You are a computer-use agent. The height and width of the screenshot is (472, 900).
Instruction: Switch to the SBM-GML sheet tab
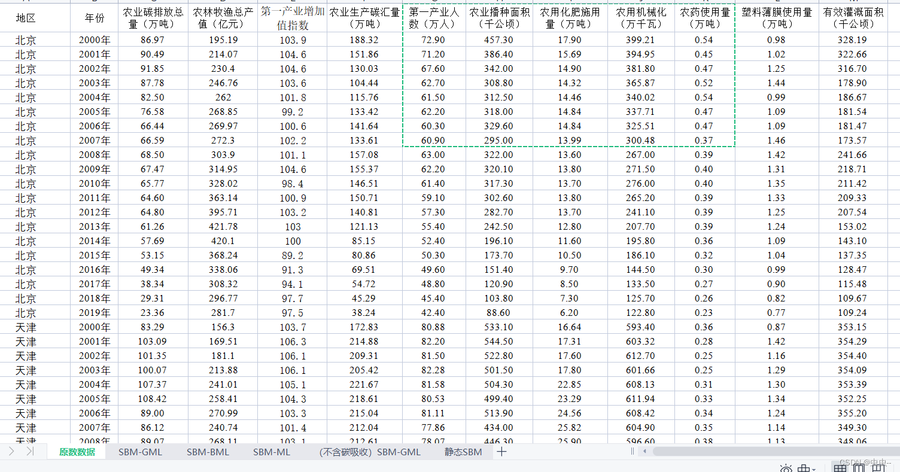[x=140, y=452]
